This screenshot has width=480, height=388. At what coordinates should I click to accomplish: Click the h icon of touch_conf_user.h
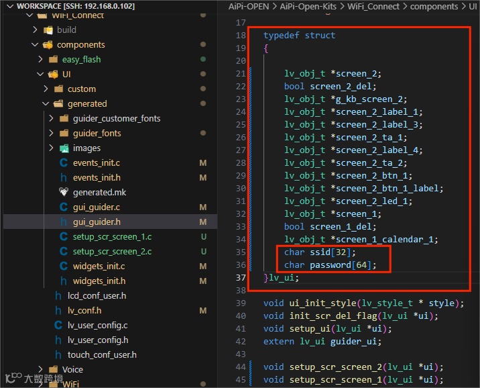pyautogui.click(x=58, y=355)
